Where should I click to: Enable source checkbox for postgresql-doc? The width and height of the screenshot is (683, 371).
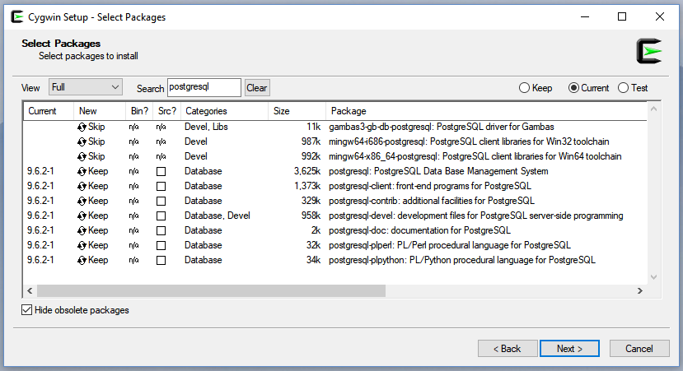click(x=161, y=230)
